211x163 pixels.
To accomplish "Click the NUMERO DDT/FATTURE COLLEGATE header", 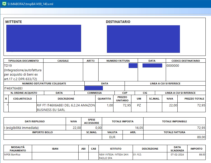I will pyautogui.click(x=44, y=83).
